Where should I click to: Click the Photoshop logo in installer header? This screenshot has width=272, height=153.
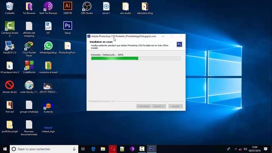click(x=179, y=44)
